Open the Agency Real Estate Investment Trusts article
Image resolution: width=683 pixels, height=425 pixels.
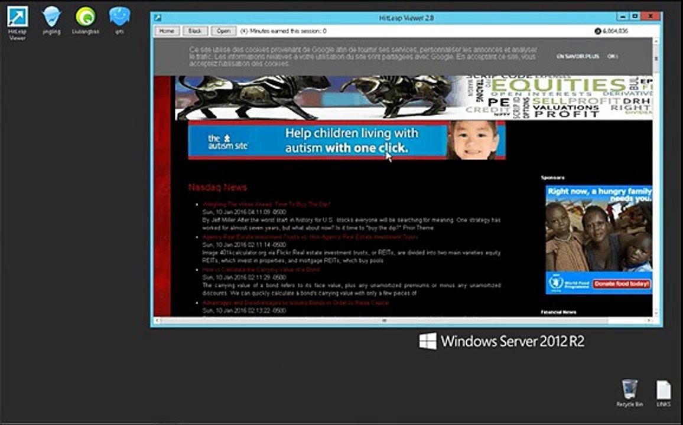pos(310,237)
